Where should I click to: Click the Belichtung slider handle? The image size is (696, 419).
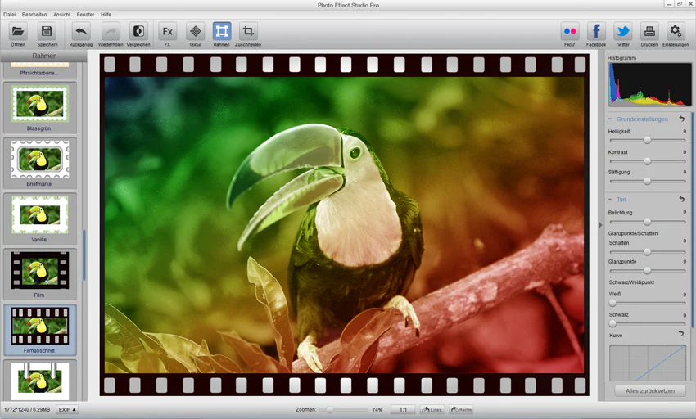pos(647,222)
